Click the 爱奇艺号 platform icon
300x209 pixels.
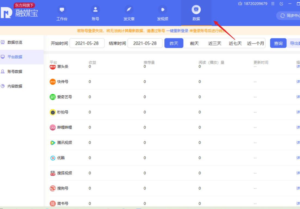coord(53,97)
